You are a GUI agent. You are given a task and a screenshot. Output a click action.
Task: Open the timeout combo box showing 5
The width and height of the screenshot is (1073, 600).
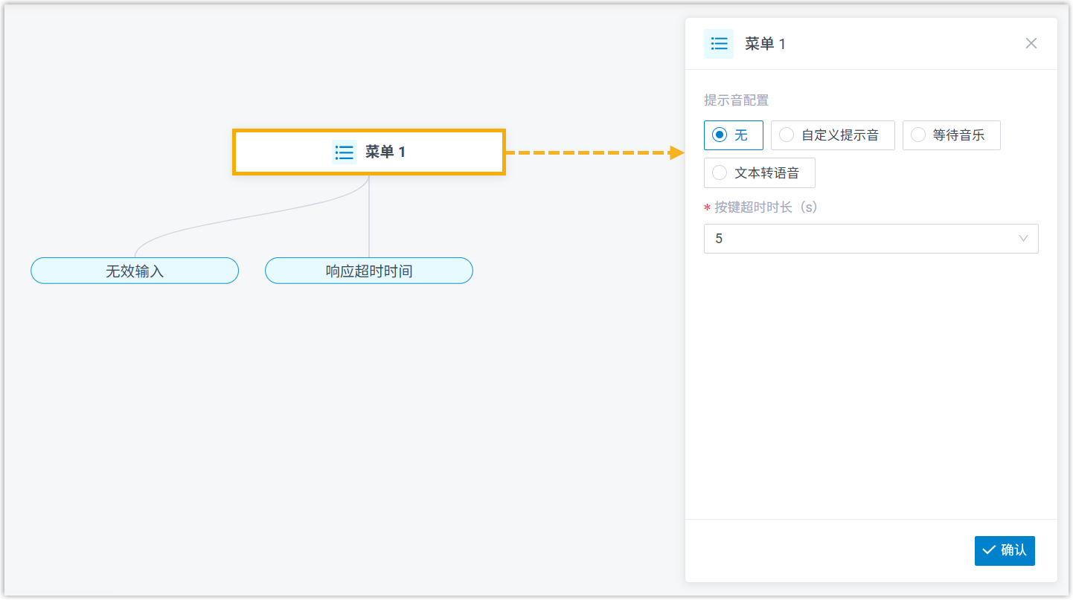click(x=856, y=239)
